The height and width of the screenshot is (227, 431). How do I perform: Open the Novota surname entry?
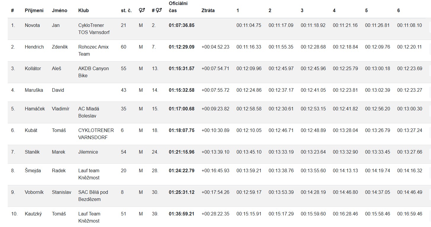click(32, 25)
